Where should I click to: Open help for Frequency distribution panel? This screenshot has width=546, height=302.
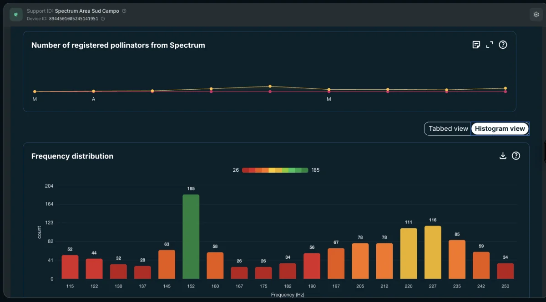pyautogui.click(x=516, y=156)
